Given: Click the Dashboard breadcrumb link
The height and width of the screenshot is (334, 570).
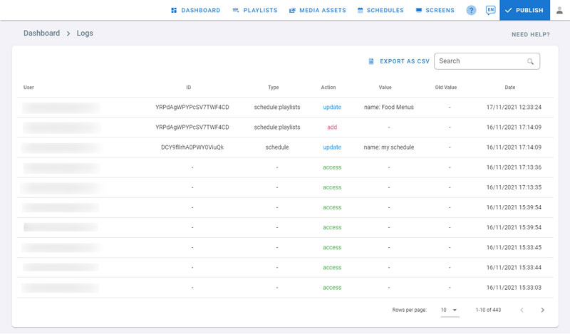Looking at the screenshot, I should [41, 33].
